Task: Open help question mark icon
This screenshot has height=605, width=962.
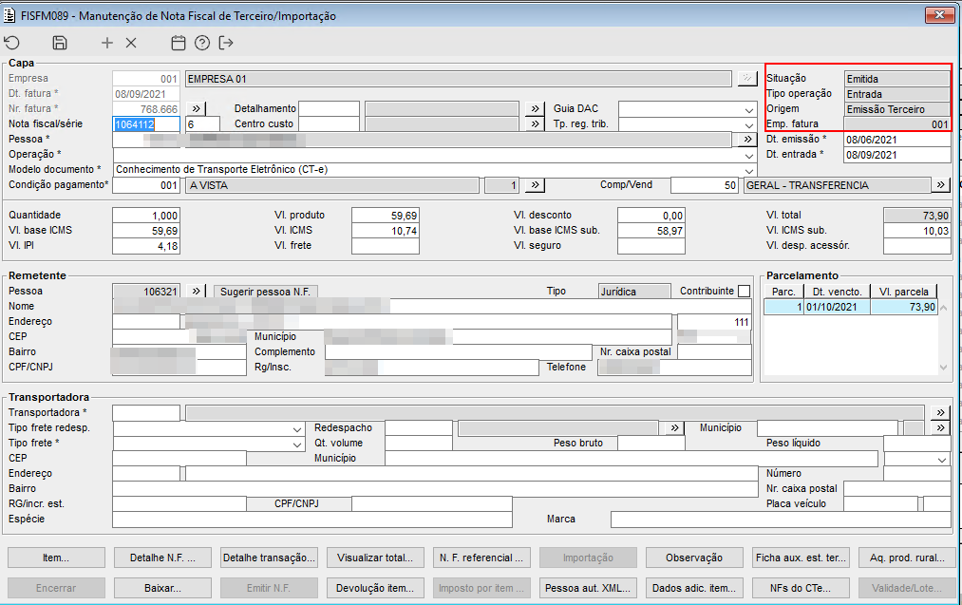Action: click(201, 43)
